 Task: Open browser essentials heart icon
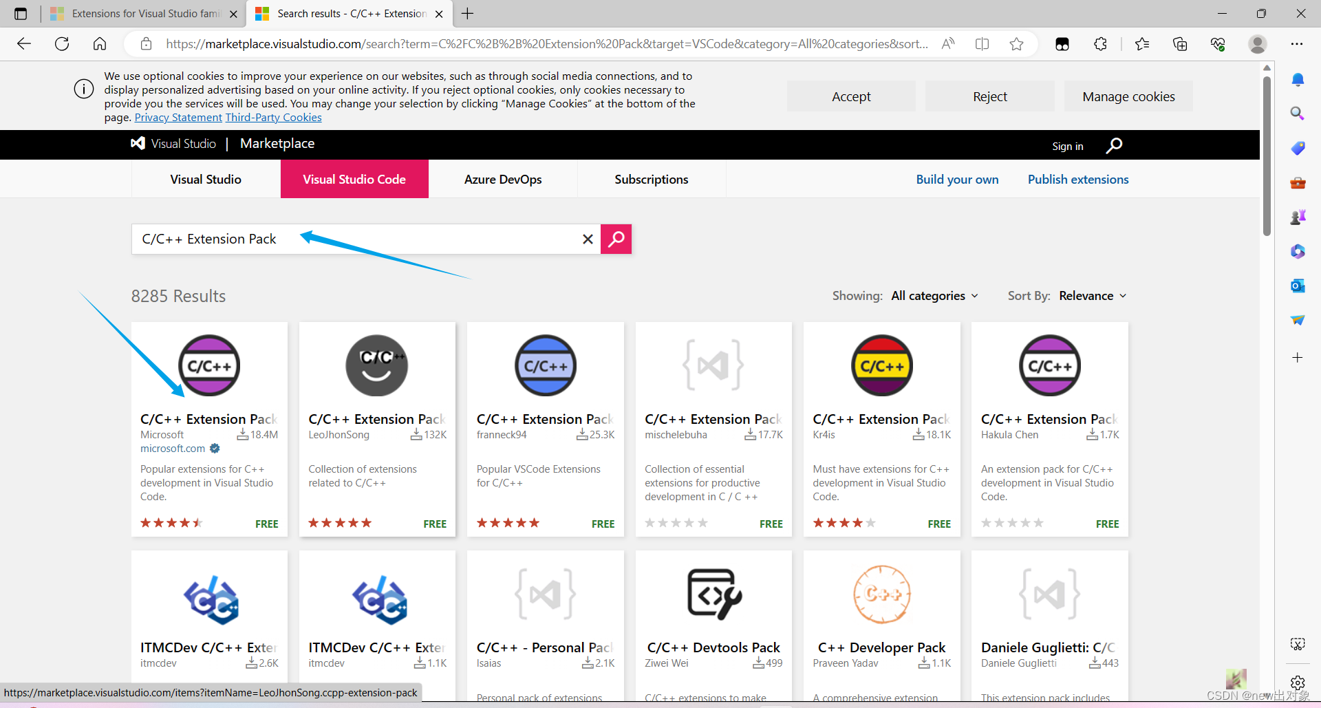point(1218,44)
